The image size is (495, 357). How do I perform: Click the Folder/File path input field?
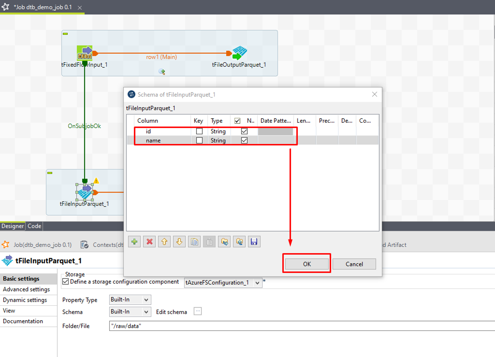289,326
